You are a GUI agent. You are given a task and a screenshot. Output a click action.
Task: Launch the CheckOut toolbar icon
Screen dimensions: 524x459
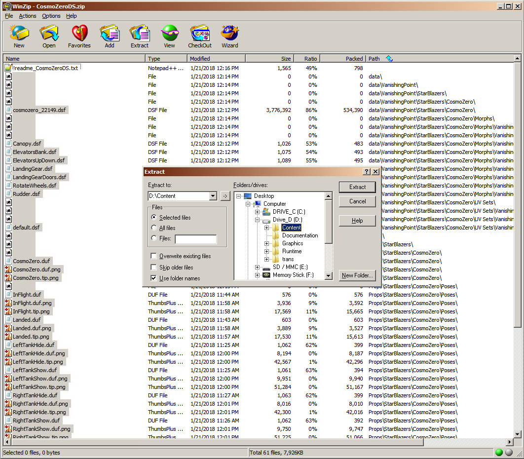(x=200, y=33)
